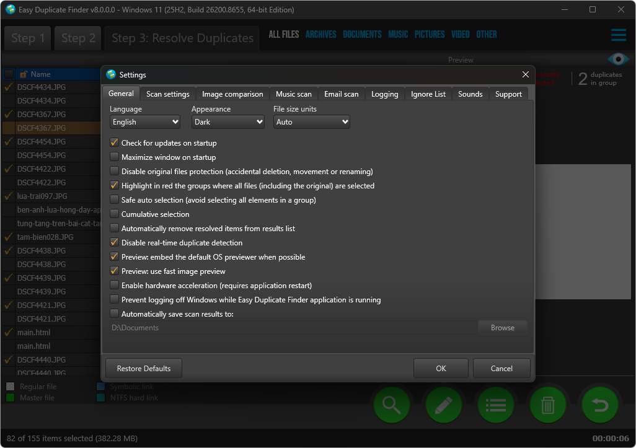Switch to the Music scan tab

click(x=294, y=94)
